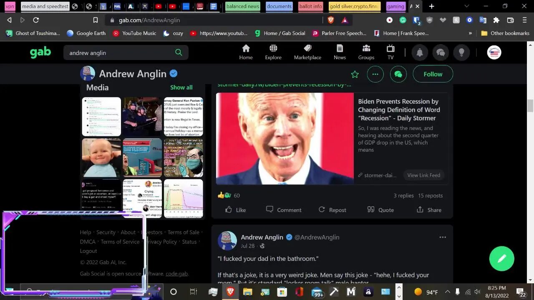Open chat messages icon in top bar
The image size is (534, 300).
pos(441,52)
